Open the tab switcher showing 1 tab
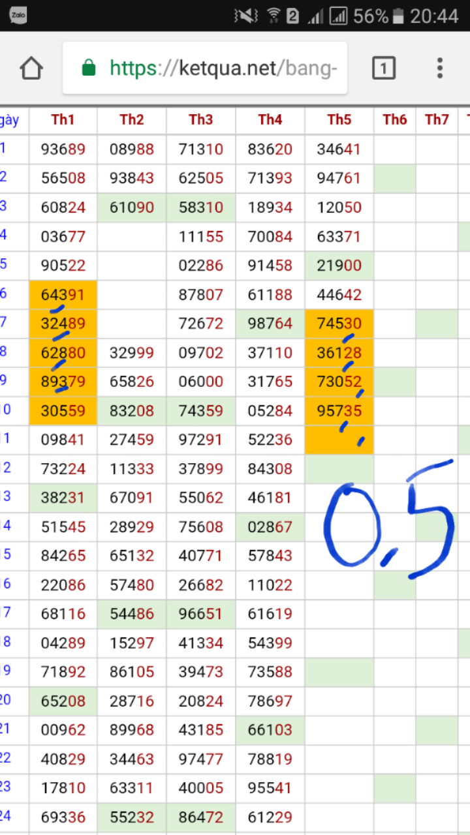The image size is (470, 835). pyautogui.click(x=383, y=68)
